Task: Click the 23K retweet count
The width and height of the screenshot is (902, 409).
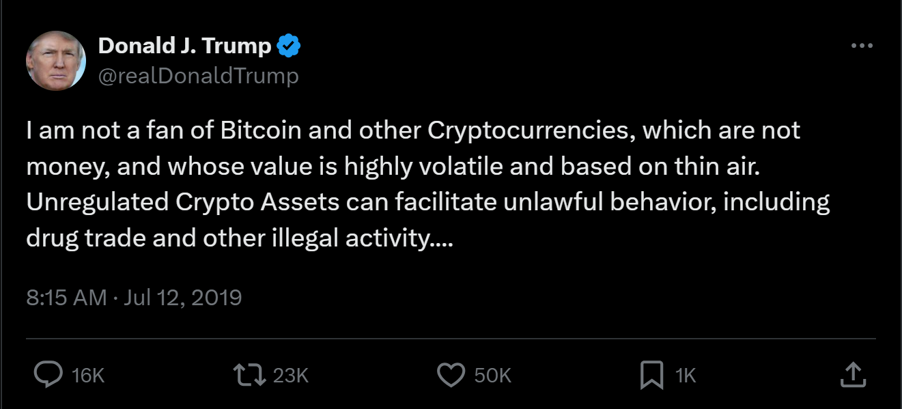Action: (290, 376)
